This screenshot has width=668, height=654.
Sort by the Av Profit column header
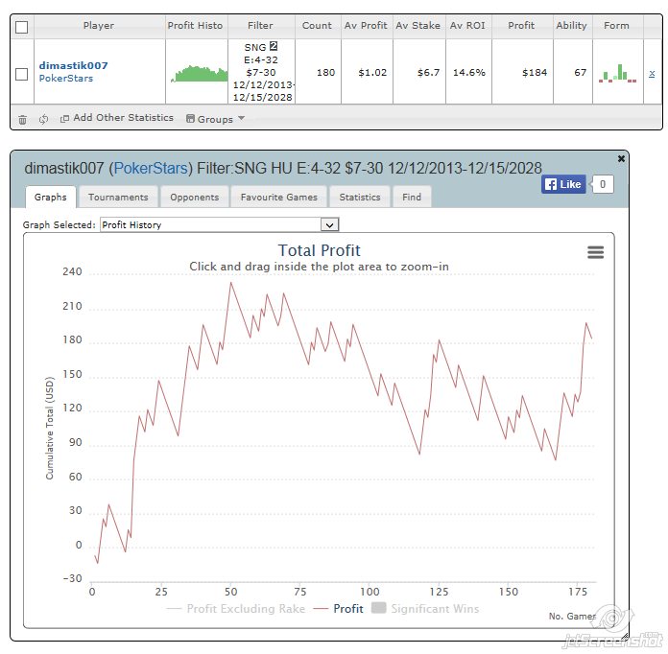[x=366, y=26]
